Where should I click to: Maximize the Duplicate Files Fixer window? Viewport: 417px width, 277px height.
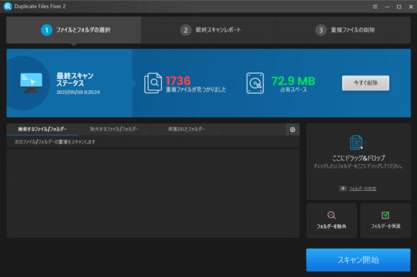tap(399, 6)
